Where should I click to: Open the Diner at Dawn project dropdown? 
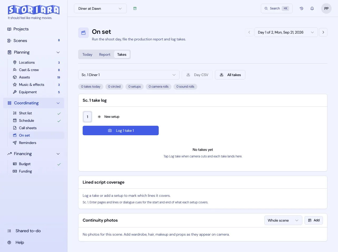[100, 8]
